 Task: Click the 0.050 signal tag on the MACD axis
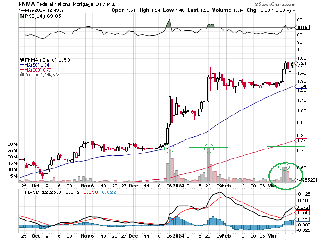pyautogui.click(x=303, y=213)
